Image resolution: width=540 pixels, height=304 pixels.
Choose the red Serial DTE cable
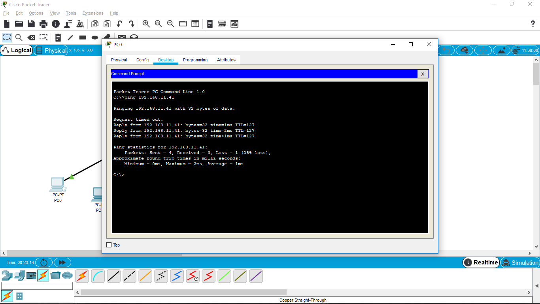click(209, 276)
